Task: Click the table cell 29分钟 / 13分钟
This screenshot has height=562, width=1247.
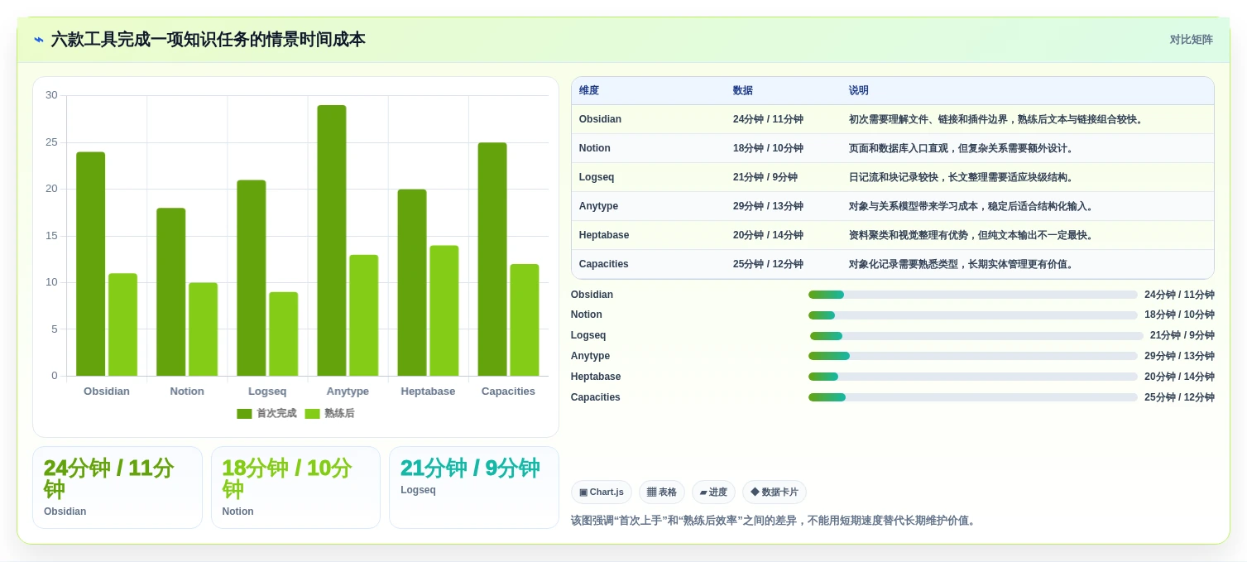Action: [x=768, y=206]
